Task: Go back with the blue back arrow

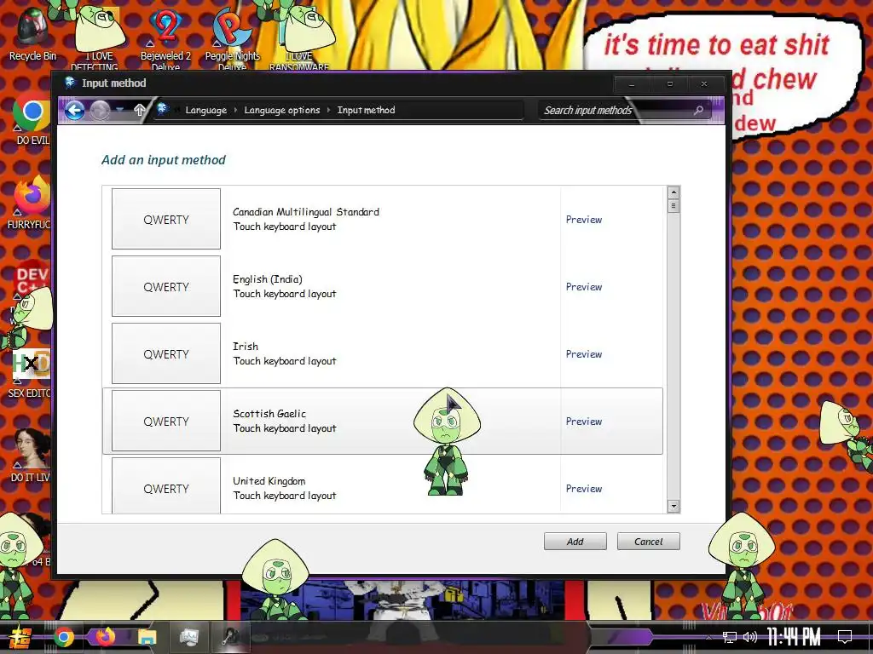Action: pos(75,110)
